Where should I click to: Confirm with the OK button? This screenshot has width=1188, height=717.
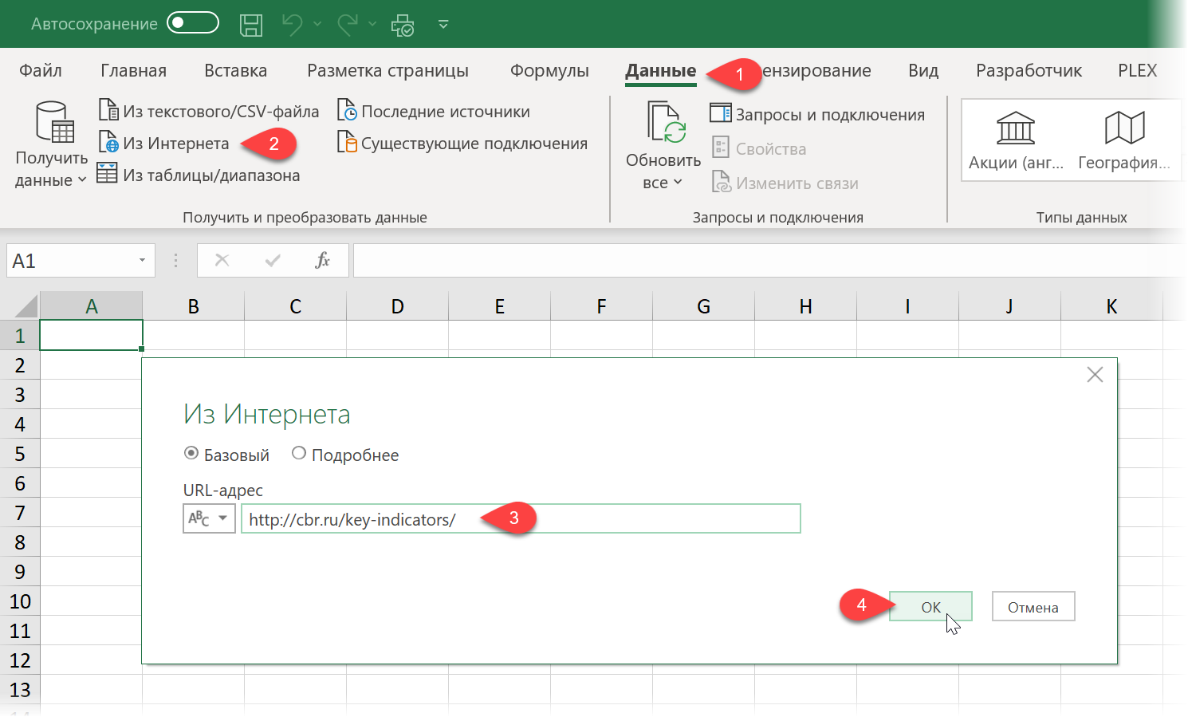930,606
